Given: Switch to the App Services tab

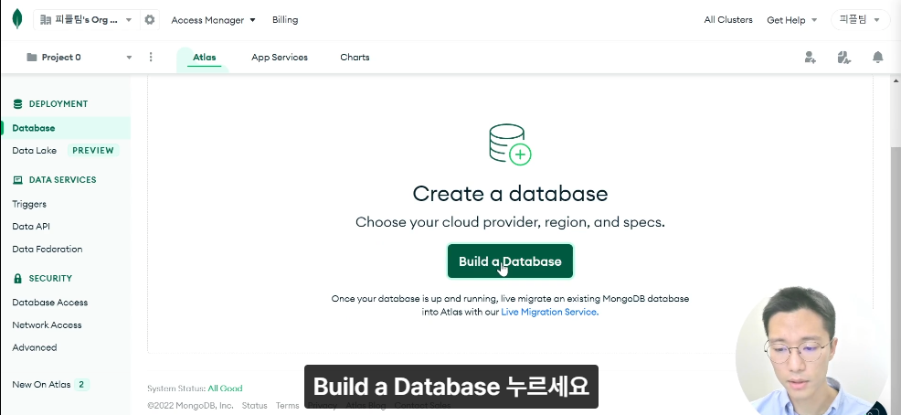Looking at the screenshot, I should (x=280, y=57).
